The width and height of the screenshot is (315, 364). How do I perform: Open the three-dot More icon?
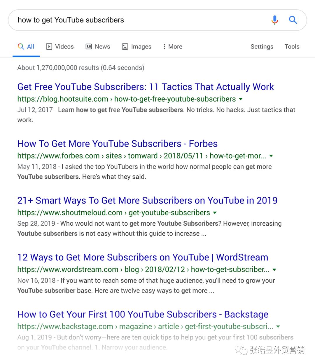[164, 46]
